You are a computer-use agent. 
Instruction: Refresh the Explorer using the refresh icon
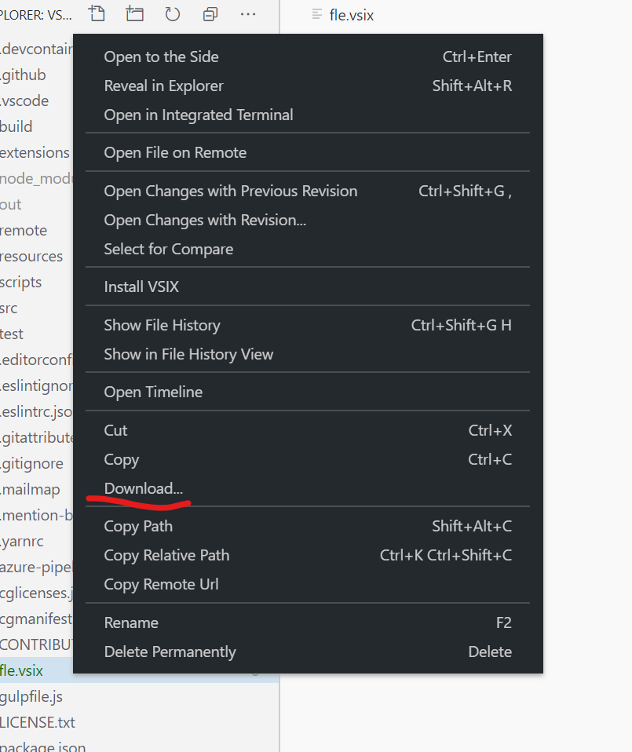coord(172,13)
